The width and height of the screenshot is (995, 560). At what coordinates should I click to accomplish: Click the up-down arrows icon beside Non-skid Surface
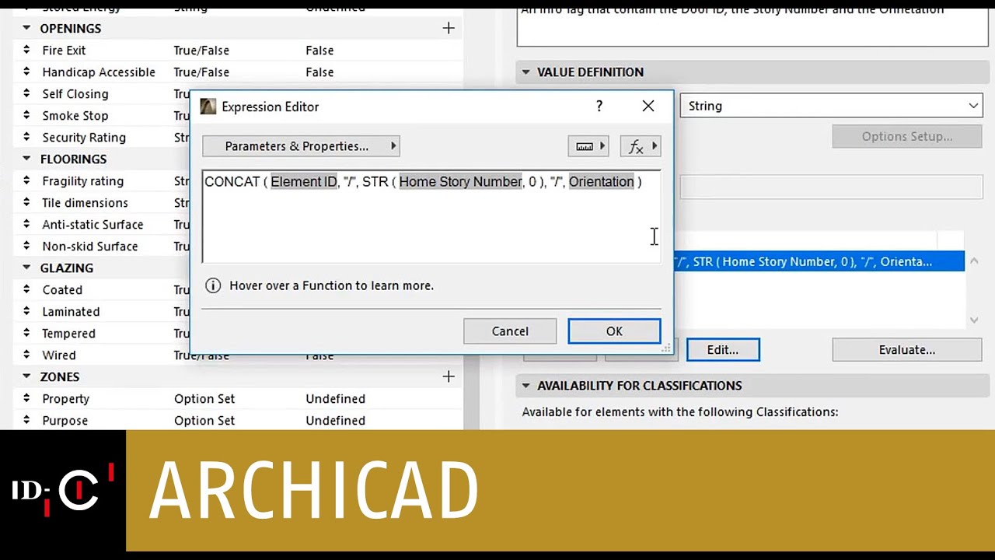click(x=26, y=246)
